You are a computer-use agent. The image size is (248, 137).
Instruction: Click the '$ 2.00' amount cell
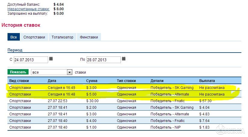click(x=91, y=108)
